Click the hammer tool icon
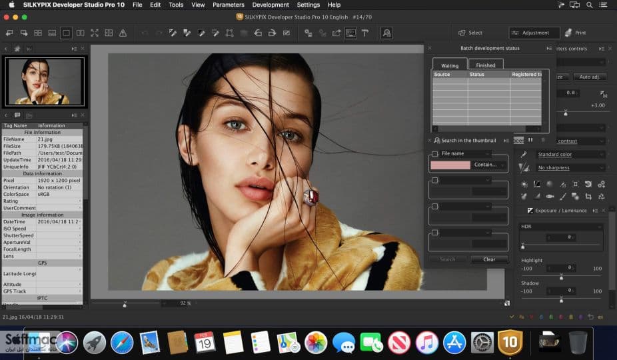Screen dimensions: 617x360 tap(365, 33)
